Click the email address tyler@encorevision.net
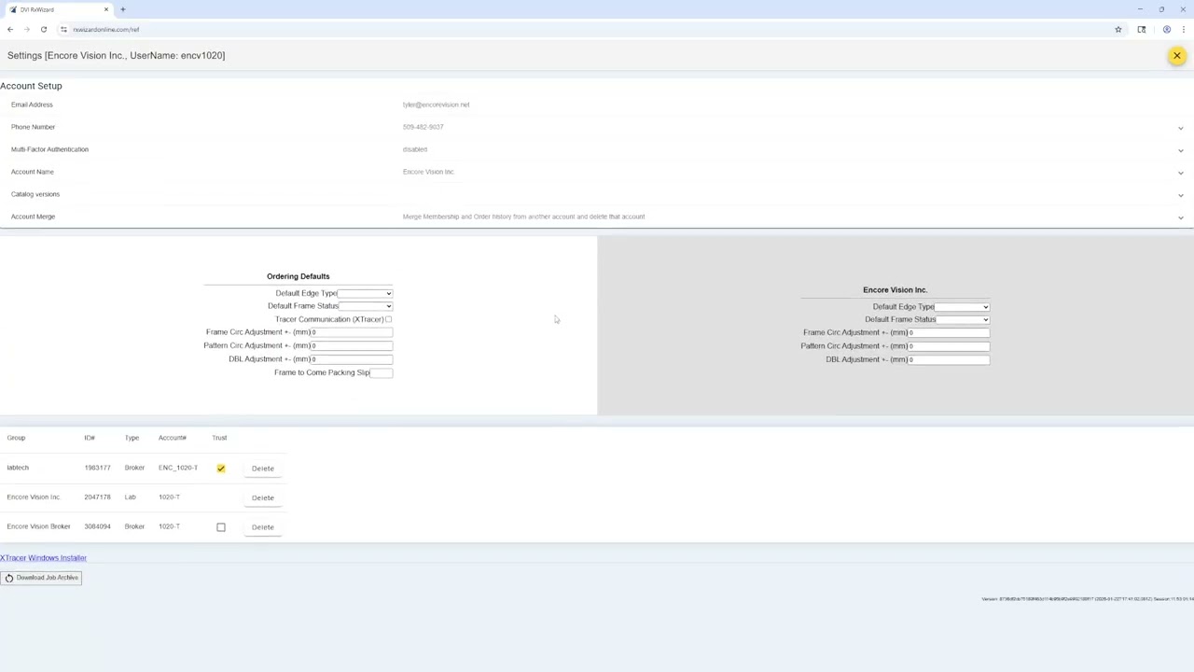Screen dimensions: 1194x672 (437, 105)
